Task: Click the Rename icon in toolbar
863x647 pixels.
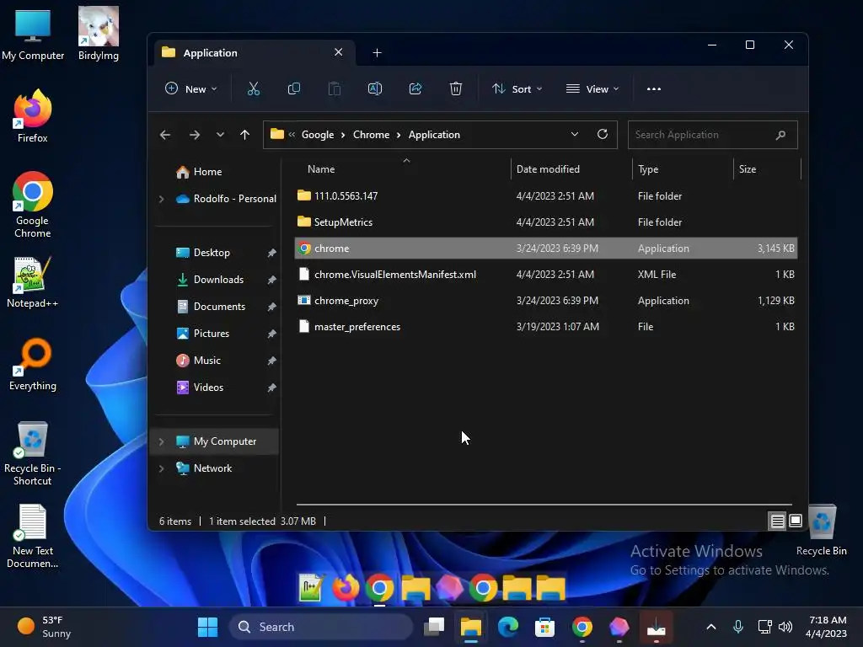Action: tap(375, 88)
